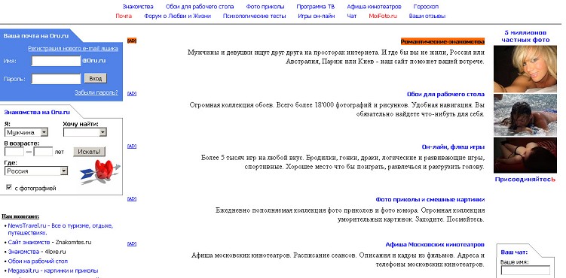Visit MoiFoto.ru link

click(383, 16)
